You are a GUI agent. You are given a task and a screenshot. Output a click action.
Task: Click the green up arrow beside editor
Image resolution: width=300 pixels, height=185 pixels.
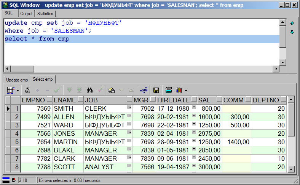(292, 23)
